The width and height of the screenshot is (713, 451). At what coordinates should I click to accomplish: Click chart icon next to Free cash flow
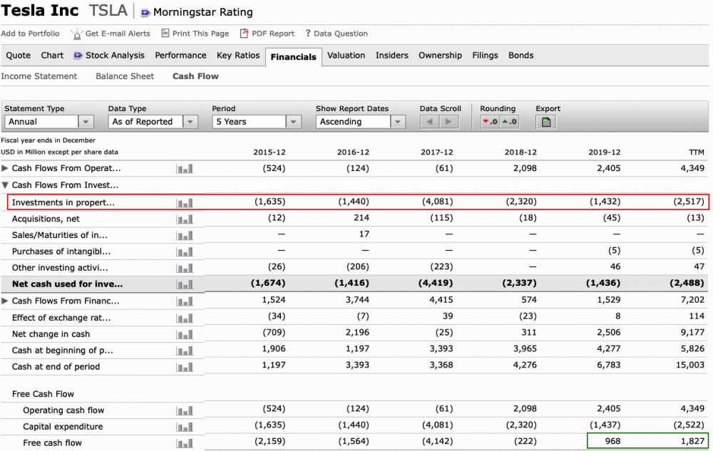185,443
